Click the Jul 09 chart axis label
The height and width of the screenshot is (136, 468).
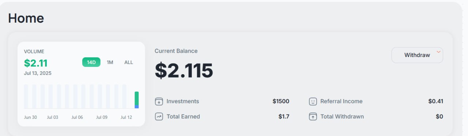tap(102, 117)
